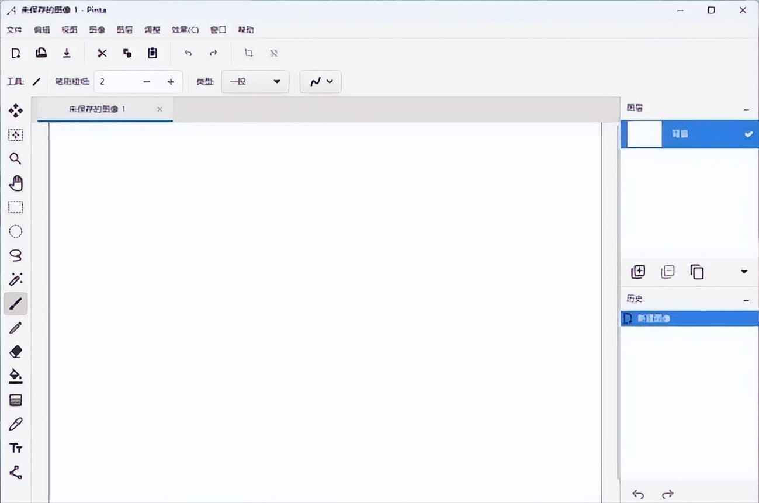Image resolution: width=759 pixels, height=503 pixels.
Task: Open the Edit menu
Action: coord(42,30)
